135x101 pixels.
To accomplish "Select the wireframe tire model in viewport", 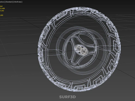I will point(79,49).
